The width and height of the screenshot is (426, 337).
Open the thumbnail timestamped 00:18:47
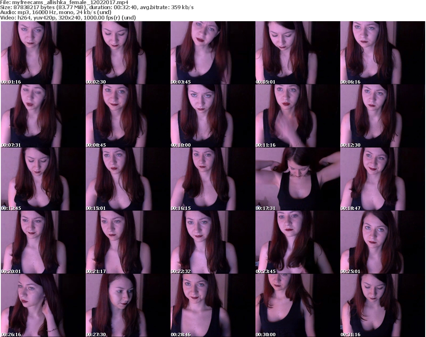click(x=383, y=179)
